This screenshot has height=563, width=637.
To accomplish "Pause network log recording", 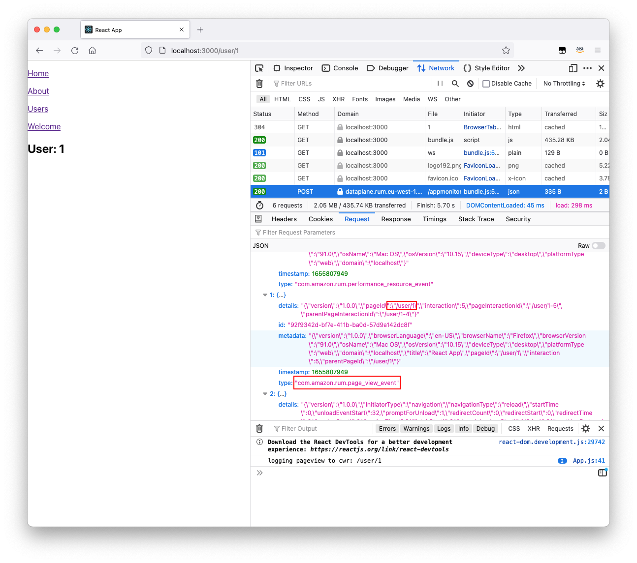I will [x=440, y=84].
